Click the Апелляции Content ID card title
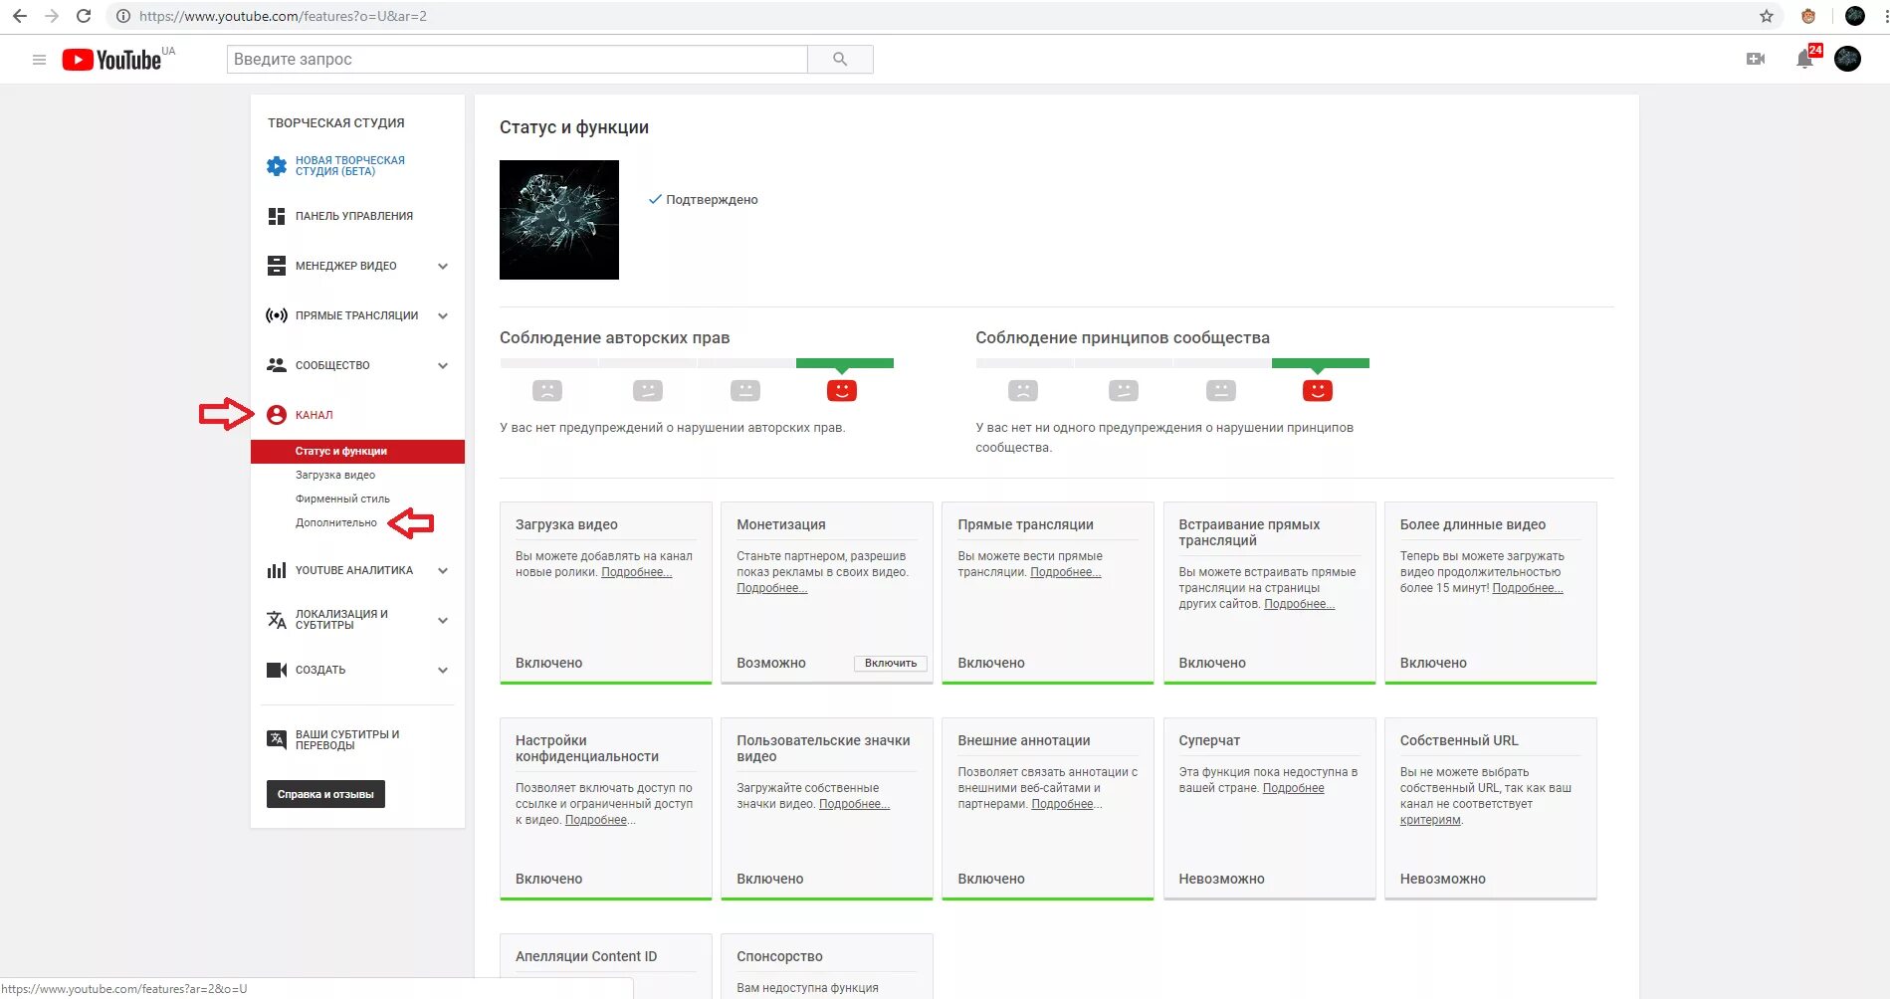Viewport: 1890px width, 999px height. pos(586,956)
